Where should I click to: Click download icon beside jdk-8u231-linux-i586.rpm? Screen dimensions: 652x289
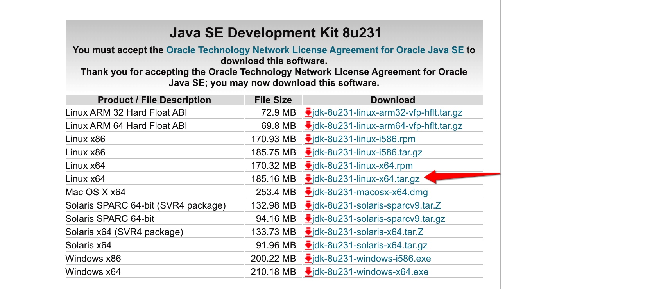[308, 139]
